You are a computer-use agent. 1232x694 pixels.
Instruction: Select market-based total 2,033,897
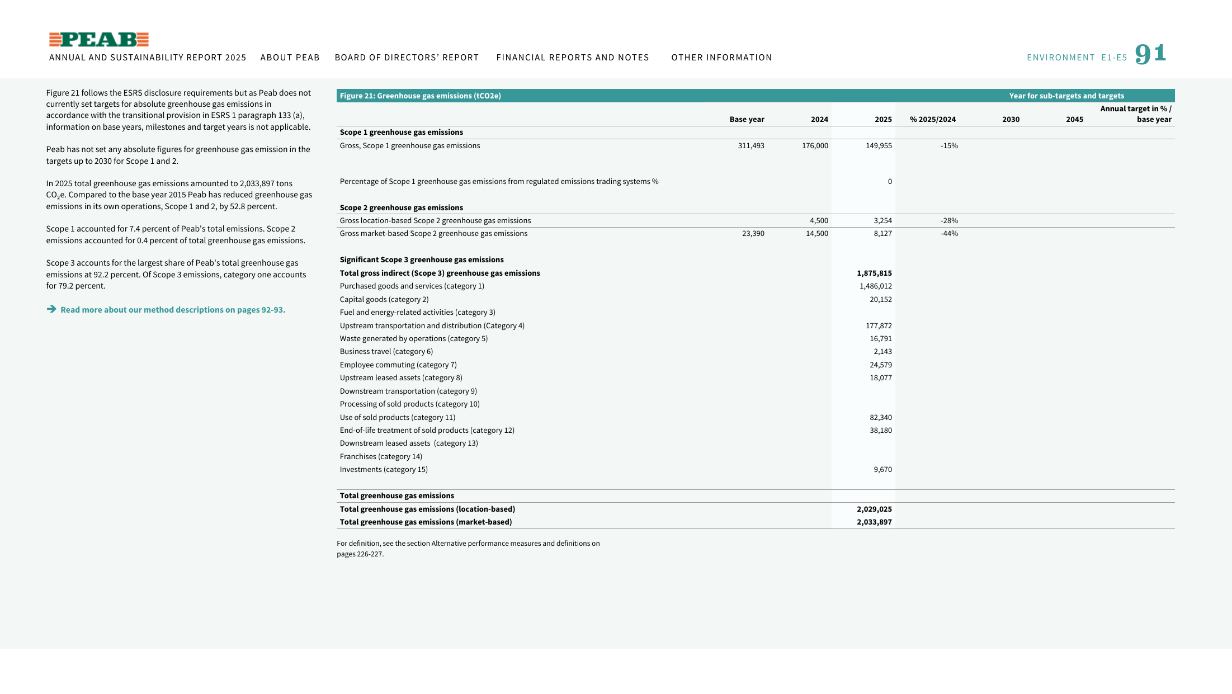click(x=874, y=522)
